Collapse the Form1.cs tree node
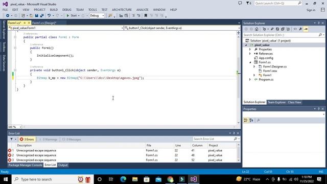 click(250, 62)
